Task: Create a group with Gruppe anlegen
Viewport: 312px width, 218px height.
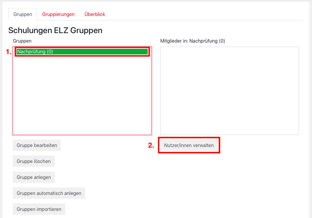Action: click(x=34, y=177)
